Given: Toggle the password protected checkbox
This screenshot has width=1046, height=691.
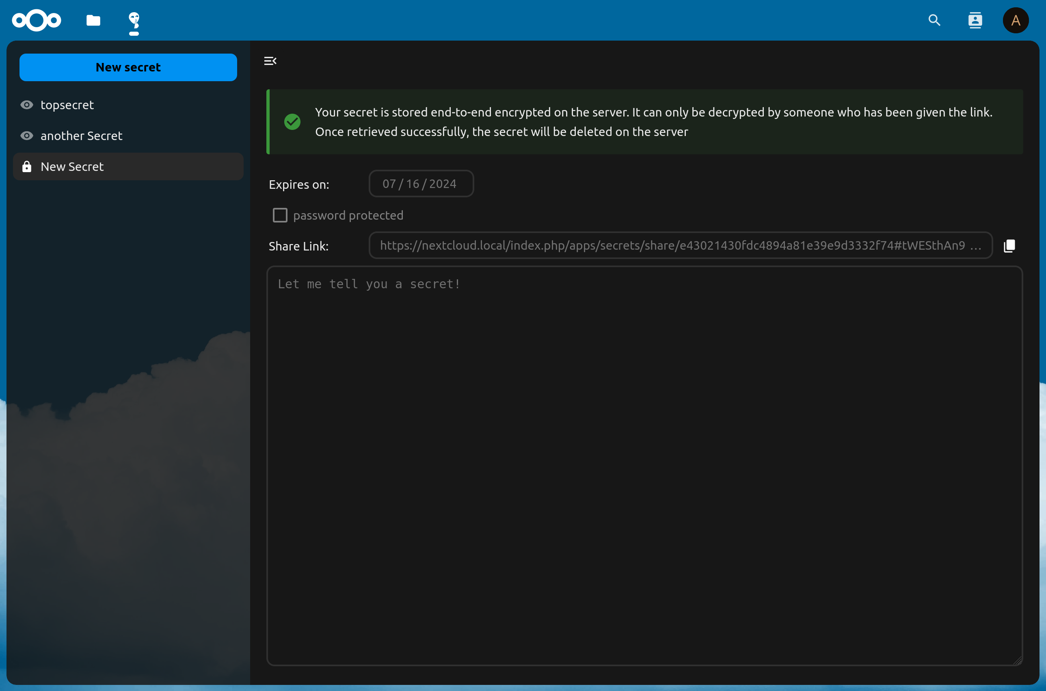Looking at the screenshot, I should click(279, 215).
